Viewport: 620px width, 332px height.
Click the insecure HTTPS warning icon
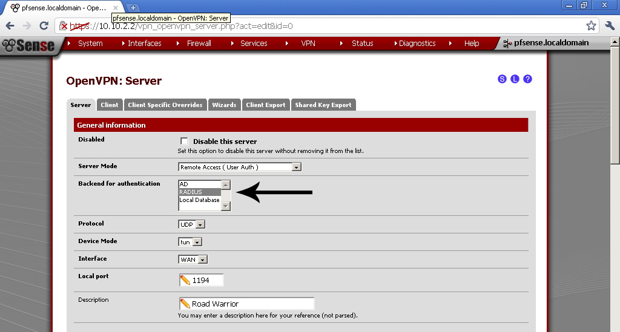pyautogui.click(x=63, y=26)
